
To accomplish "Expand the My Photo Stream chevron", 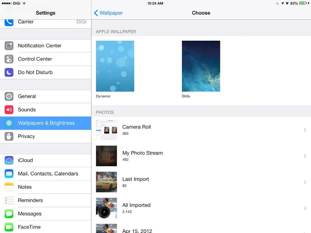I will 305,156.
